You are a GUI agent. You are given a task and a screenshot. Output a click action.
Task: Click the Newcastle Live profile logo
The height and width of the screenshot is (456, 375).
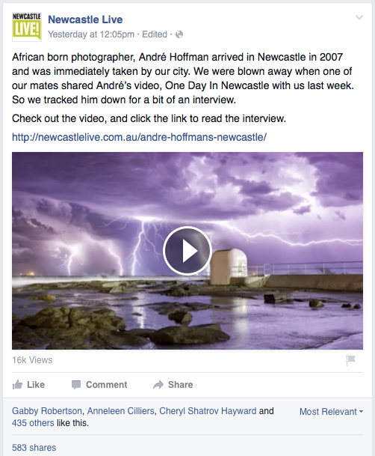27,27
